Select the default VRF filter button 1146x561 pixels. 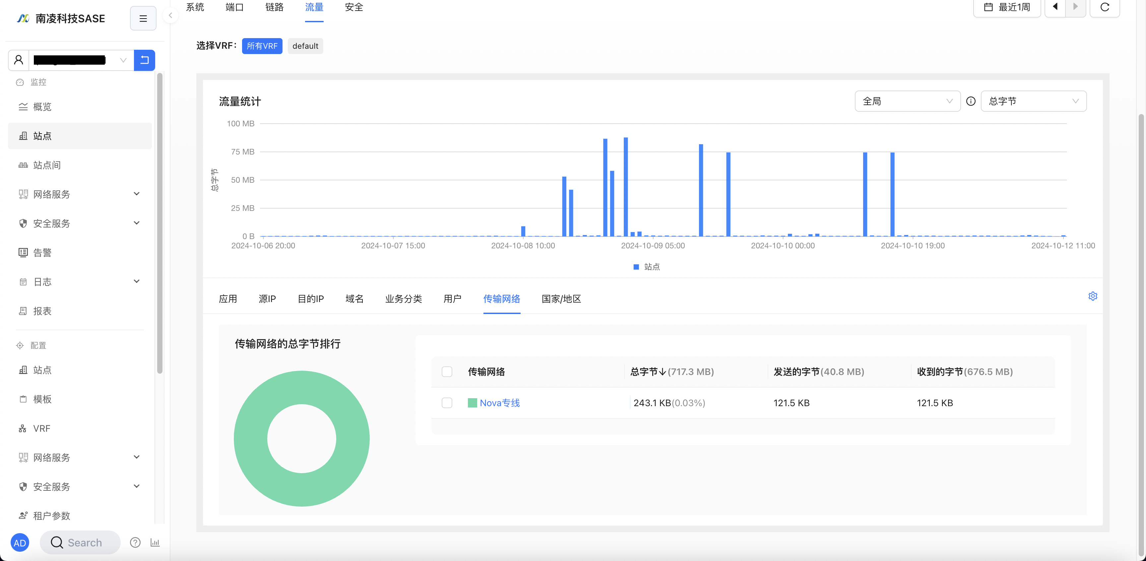(x=305, y=46)
